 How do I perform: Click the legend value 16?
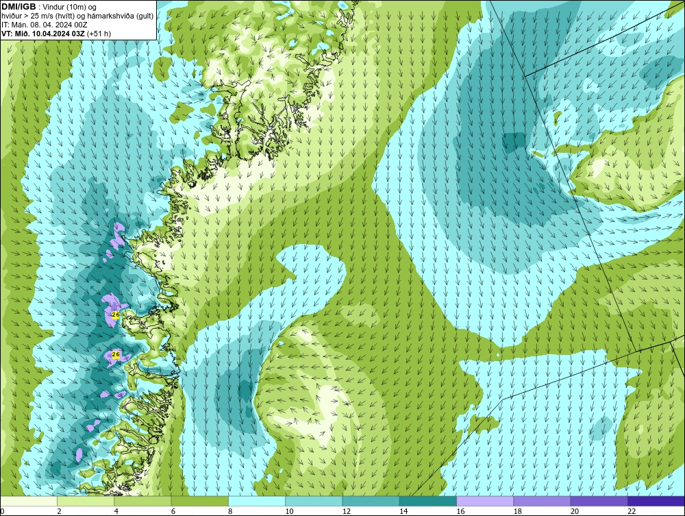click(x=461, y=511)
